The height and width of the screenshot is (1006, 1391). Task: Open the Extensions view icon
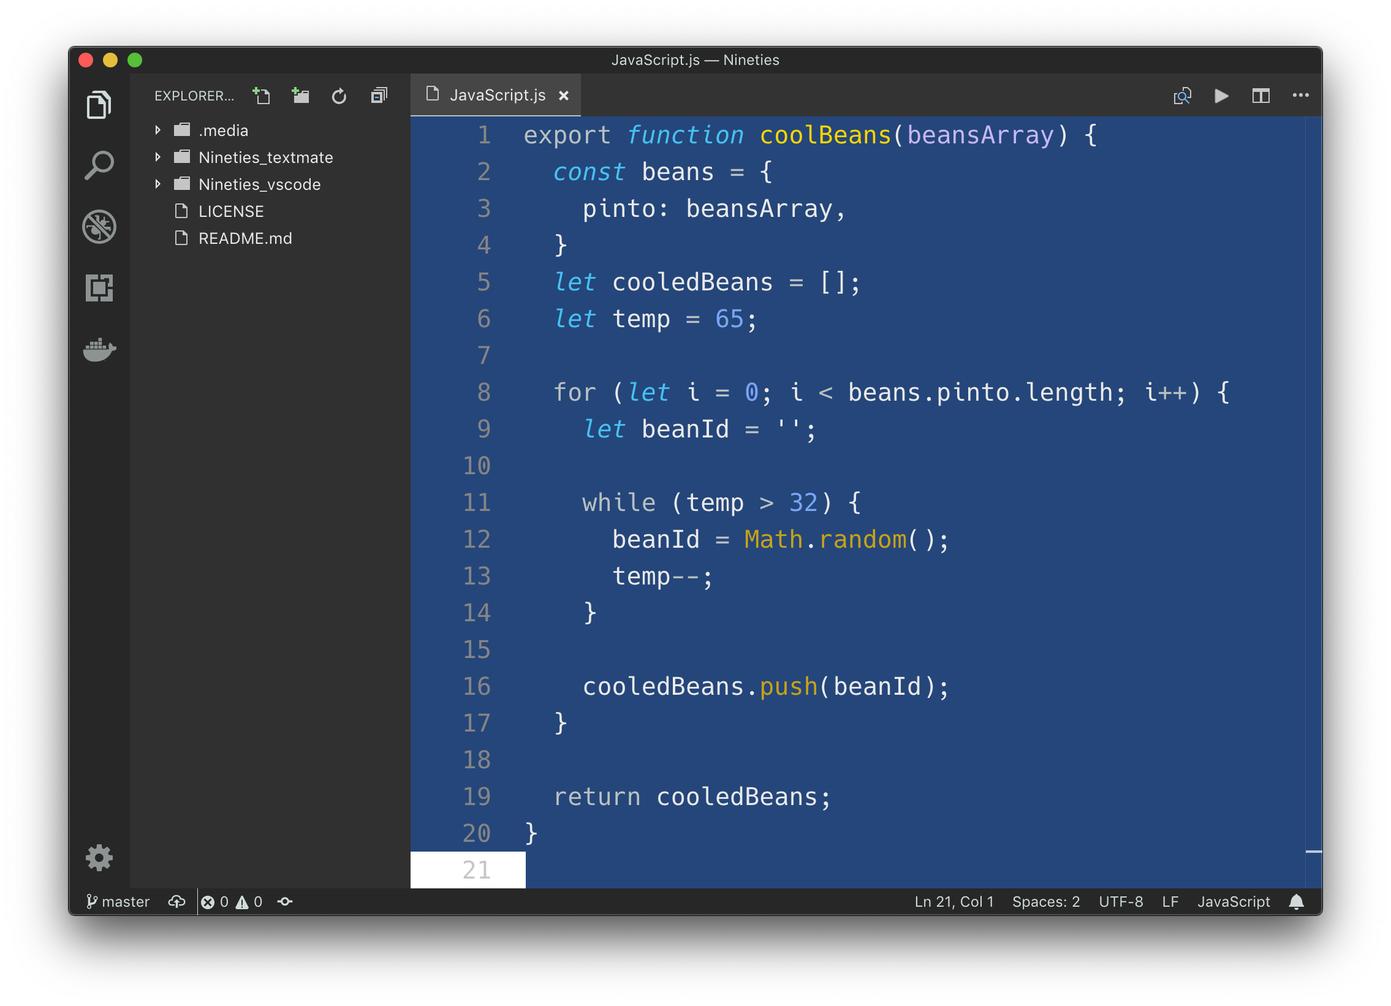[x=99, y=287]
